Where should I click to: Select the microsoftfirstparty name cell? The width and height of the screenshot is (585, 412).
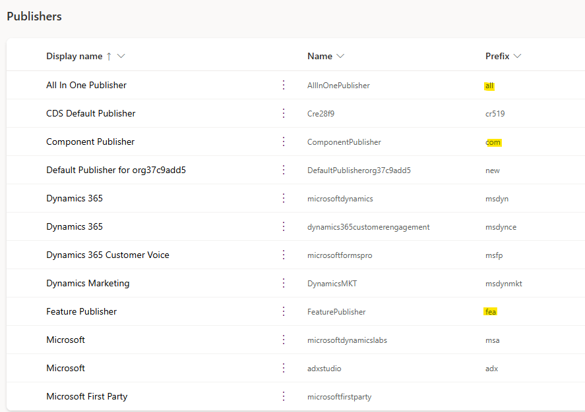click(x=339, y=397)
